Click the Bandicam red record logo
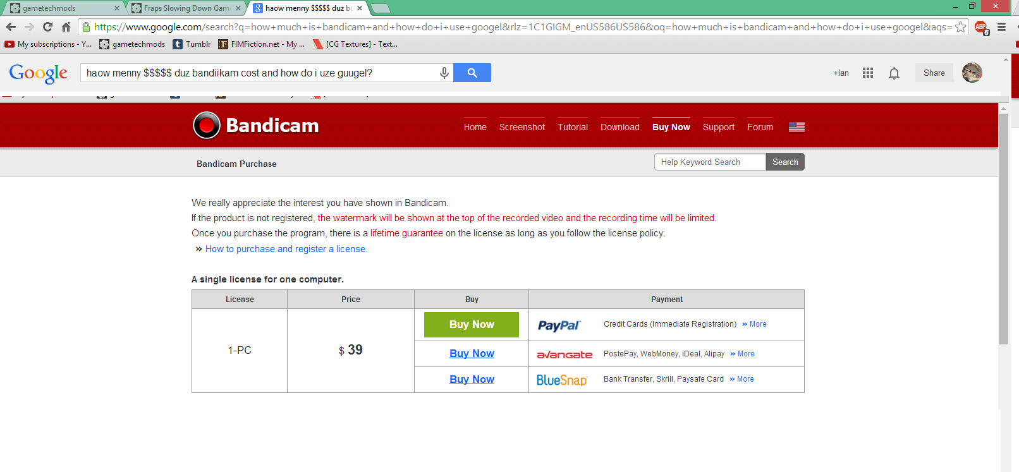This screenshot has height=472, width=1019. coord(207,125)
